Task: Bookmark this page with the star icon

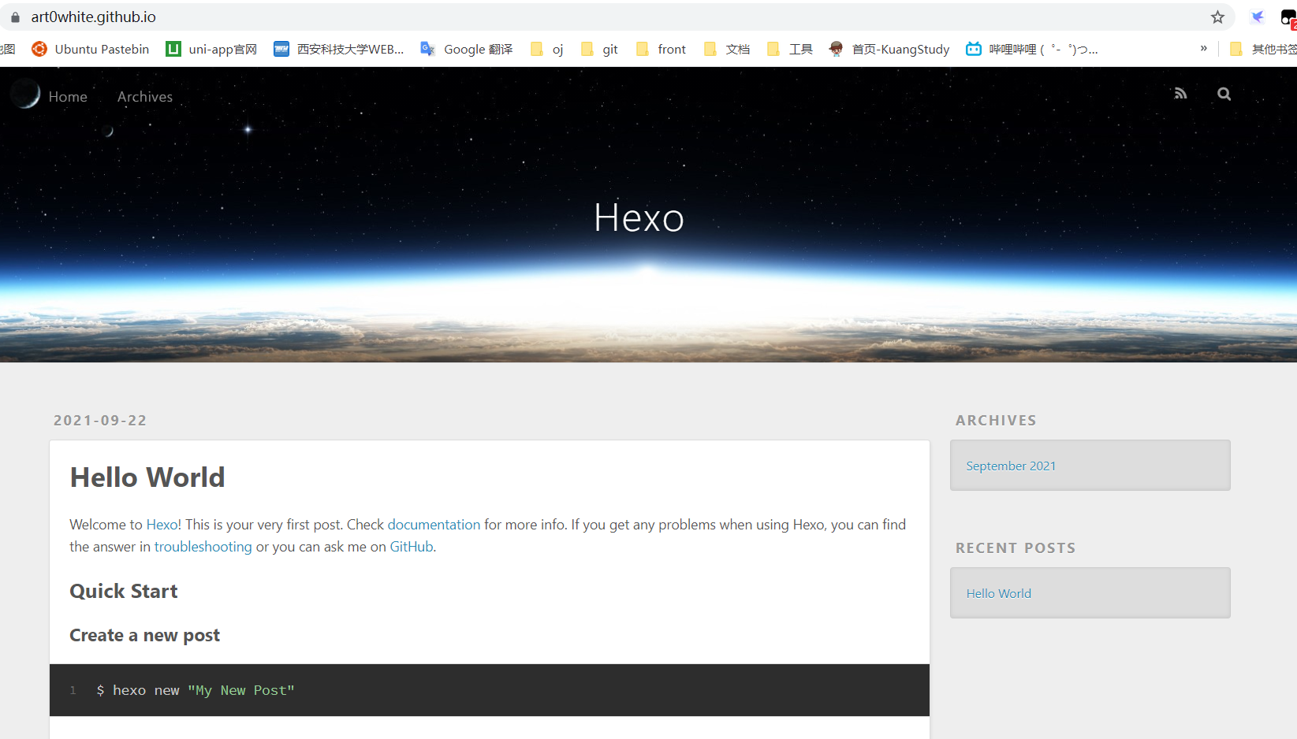Action: (x=1217, y=17)
